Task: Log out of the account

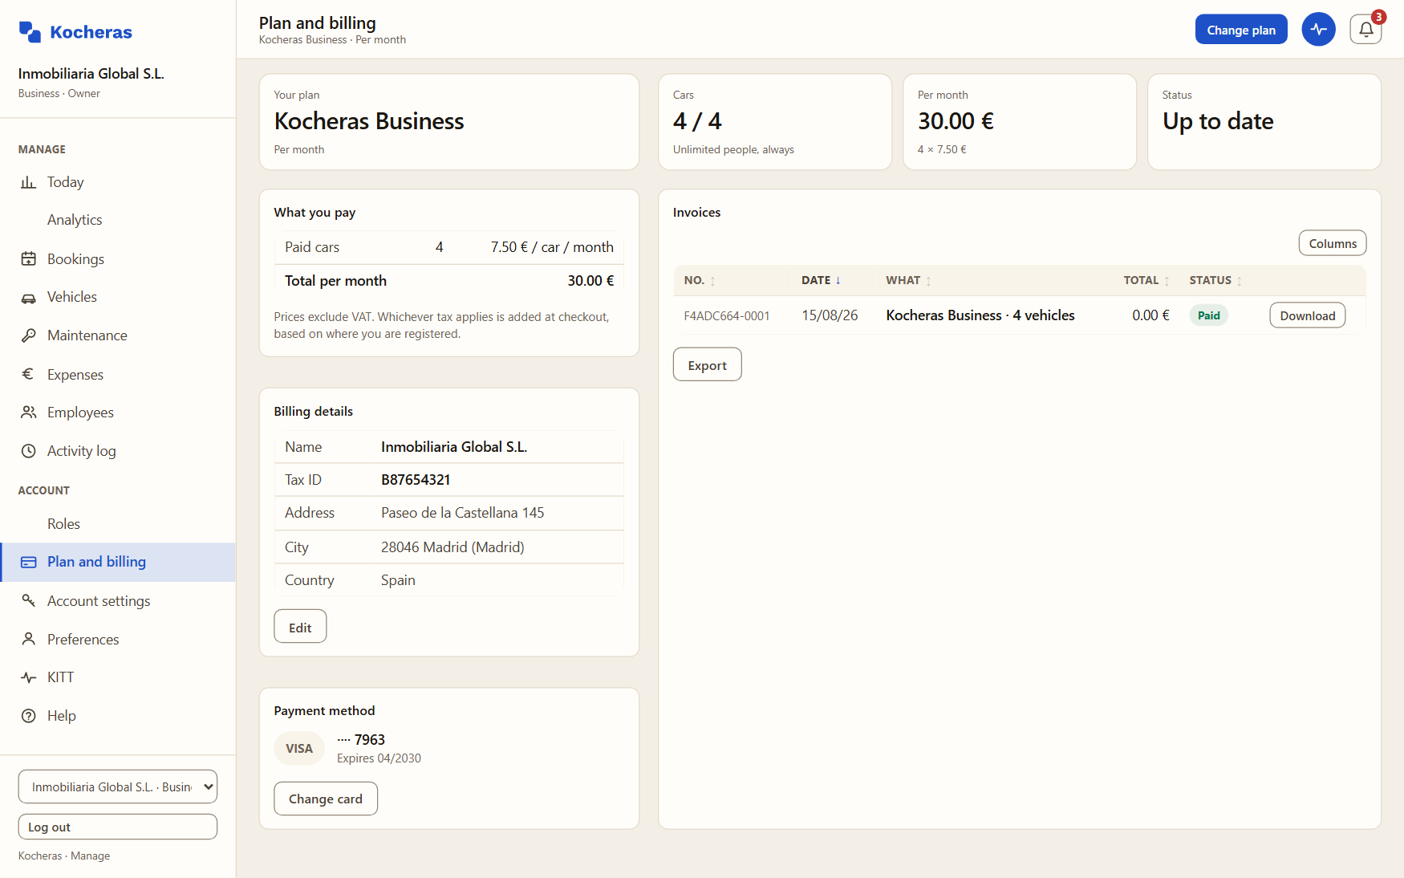Action: [x=118, y=827]
